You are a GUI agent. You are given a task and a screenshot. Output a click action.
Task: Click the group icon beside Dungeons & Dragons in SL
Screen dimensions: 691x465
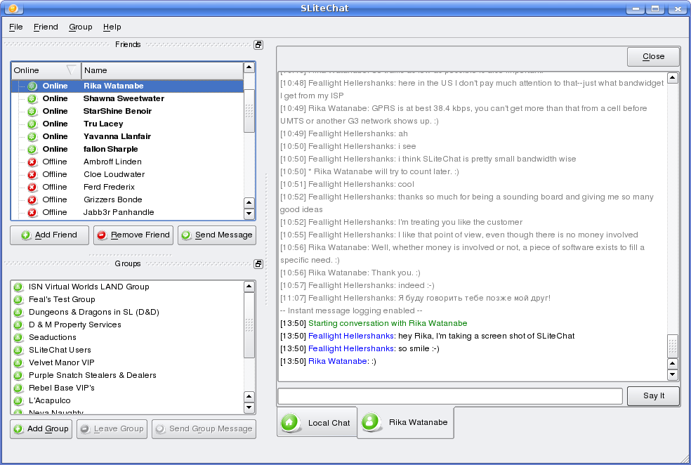(x=18, y=313)
